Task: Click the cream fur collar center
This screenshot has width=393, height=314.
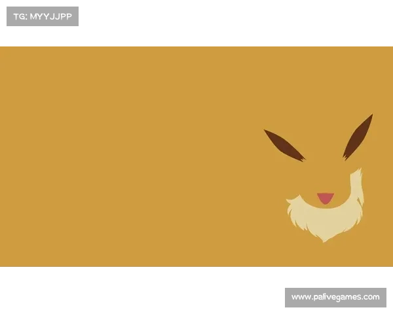Action: click(x=325, y=221)
